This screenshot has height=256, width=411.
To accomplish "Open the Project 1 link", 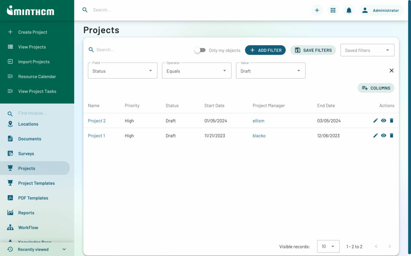I will coord(96,135).
